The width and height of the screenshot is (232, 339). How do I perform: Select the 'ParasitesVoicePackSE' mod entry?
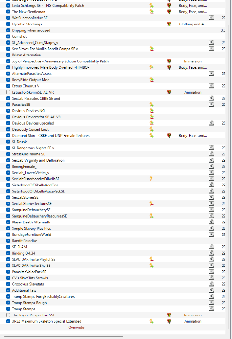coord(29,272)
